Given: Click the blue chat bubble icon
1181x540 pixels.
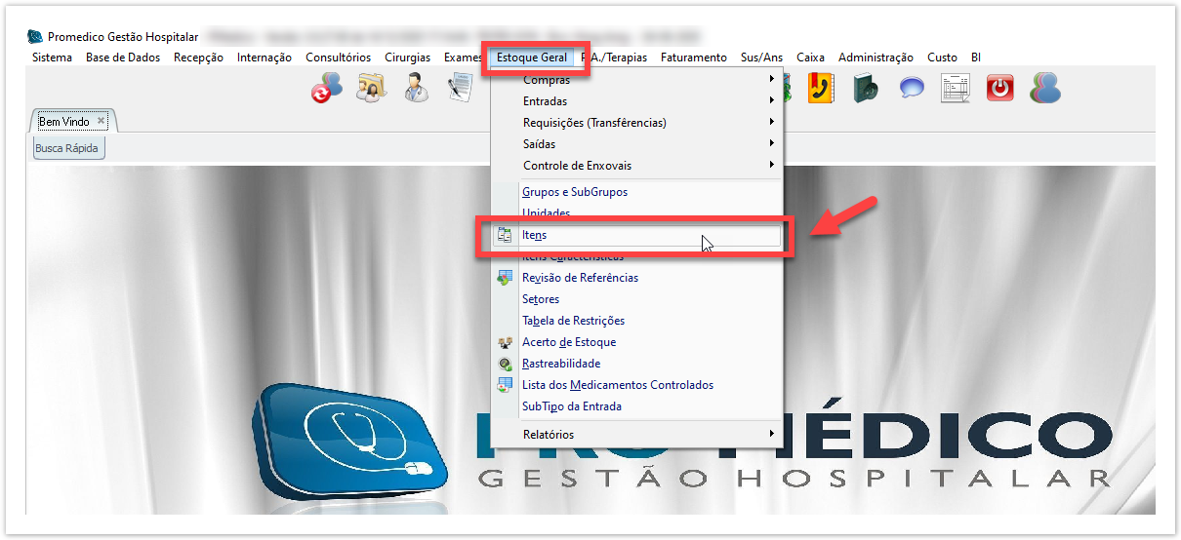Looking at the screenshot, I should pos(912,89).
